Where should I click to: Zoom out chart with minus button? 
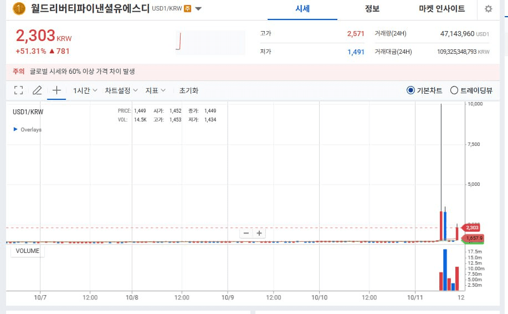[245, 233]
